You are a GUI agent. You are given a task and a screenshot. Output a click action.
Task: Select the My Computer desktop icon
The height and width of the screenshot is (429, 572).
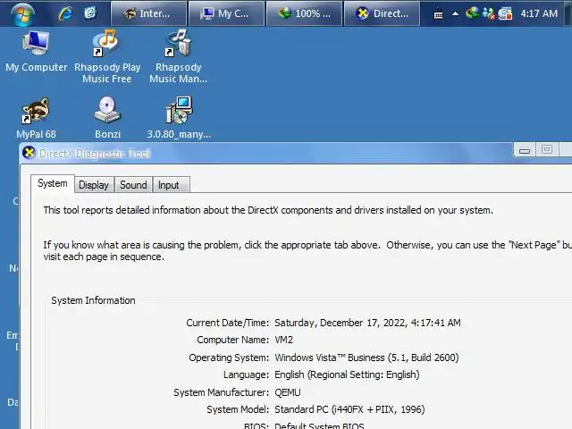tap(36, 52)
